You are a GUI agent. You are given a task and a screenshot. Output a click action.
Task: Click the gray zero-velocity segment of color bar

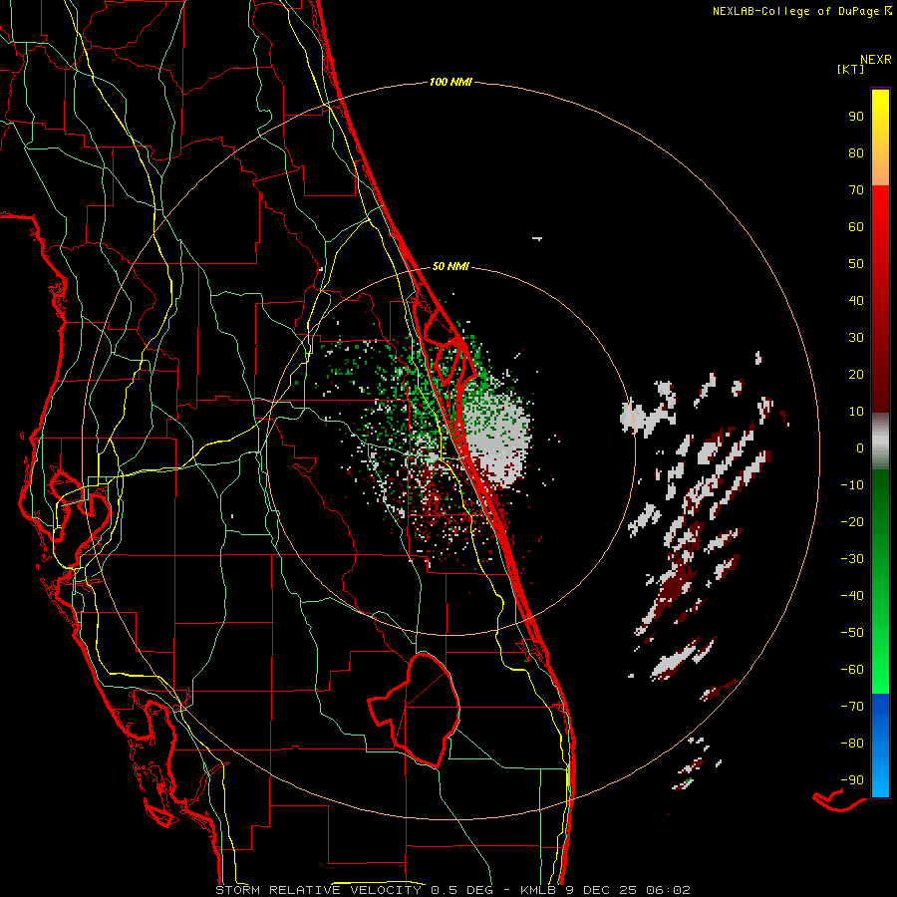pyautogui.click(x=880, y=442)
